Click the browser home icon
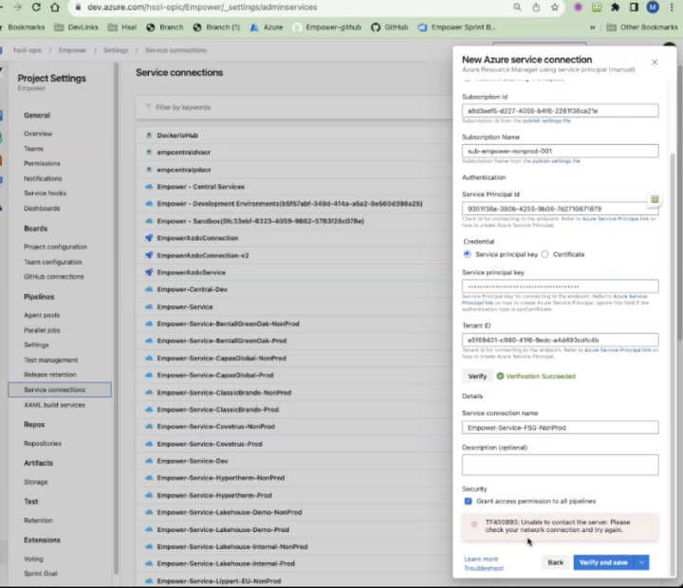 [x=55, y=7]
